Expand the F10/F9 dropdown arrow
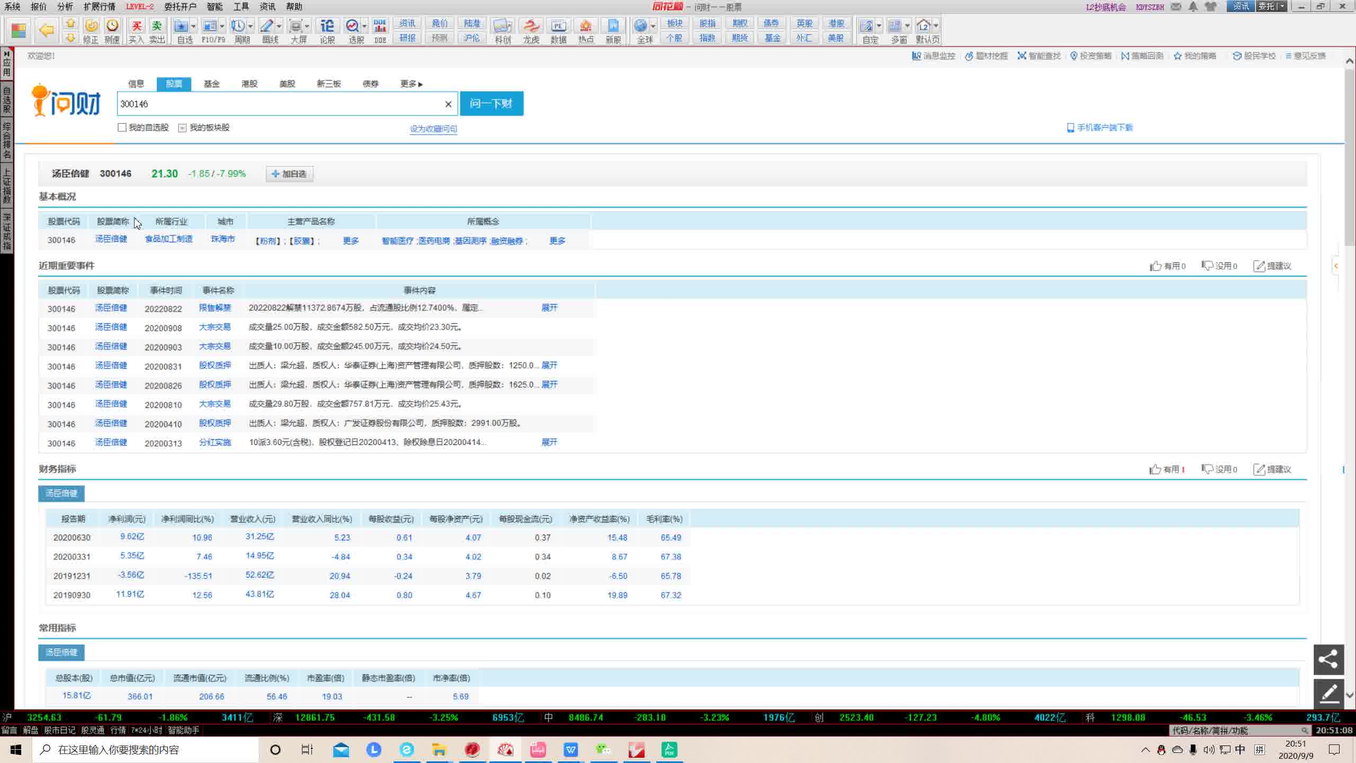 click(222, 26)
